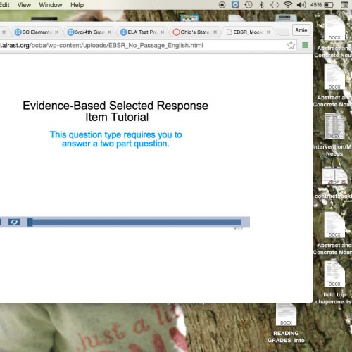Close the Ohio's State tab
The width and height of the screenshot is (352, 352).
[215, 32]
